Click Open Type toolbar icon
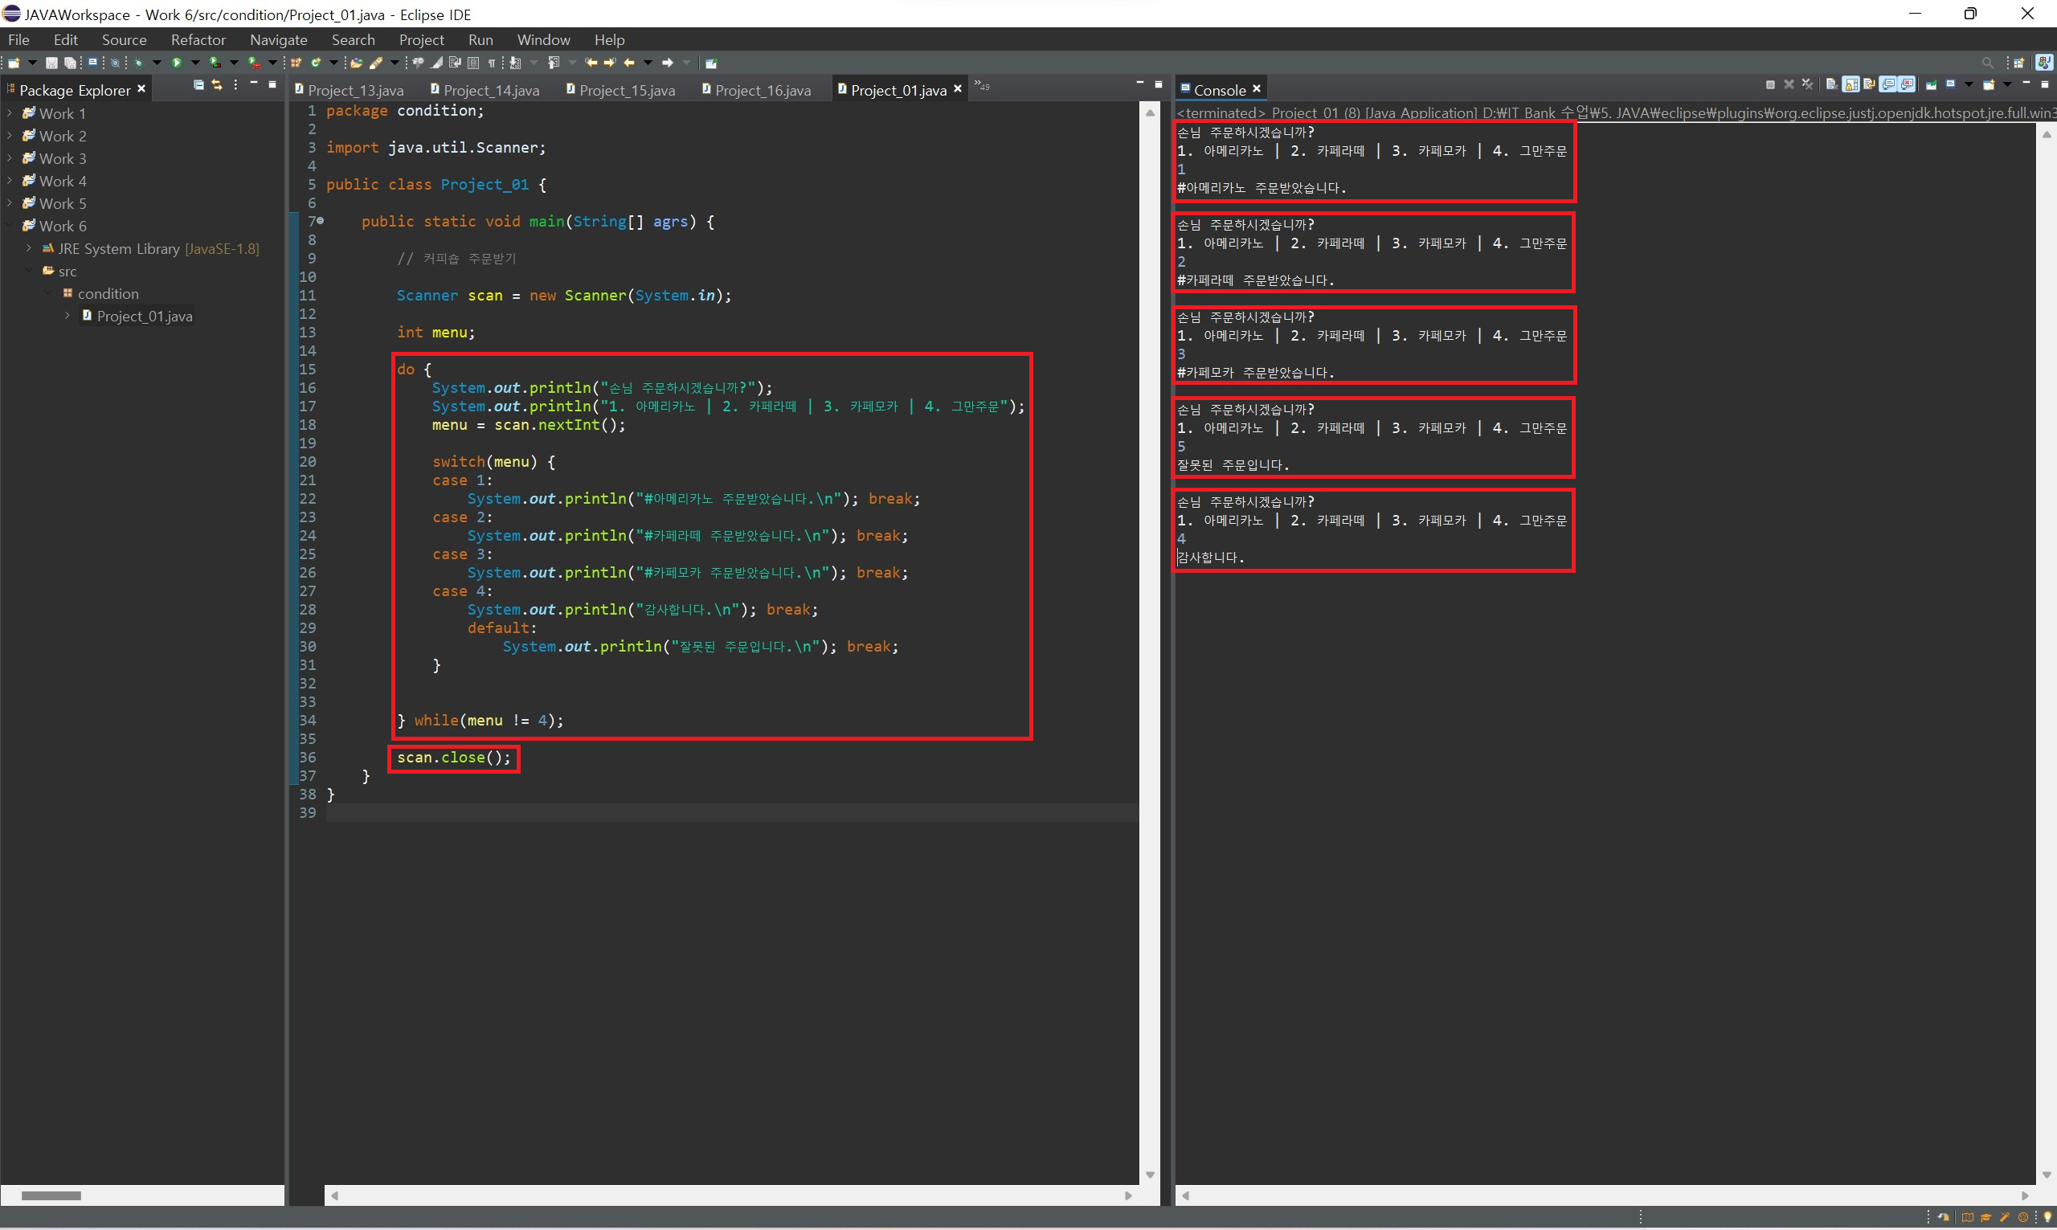 [x=357, y=63]
